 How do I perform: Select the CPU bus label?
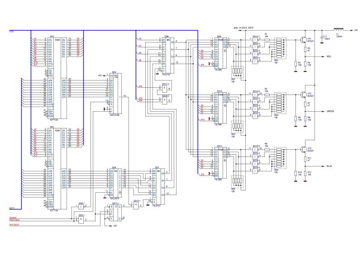11,31
